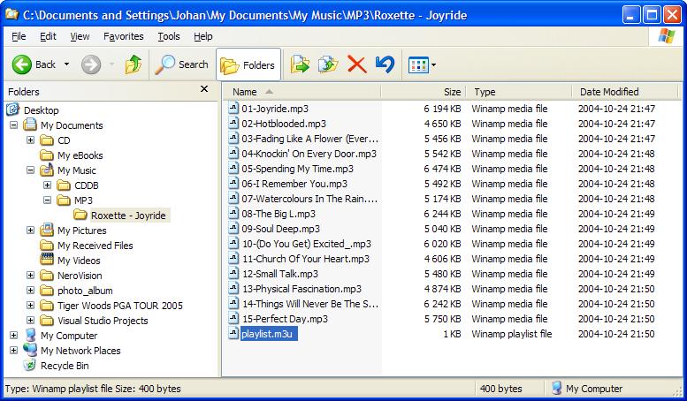Click the My Music folder icon
Viewport: 687px width, 401px height.
pyautogui.click(x=47, y=170)
